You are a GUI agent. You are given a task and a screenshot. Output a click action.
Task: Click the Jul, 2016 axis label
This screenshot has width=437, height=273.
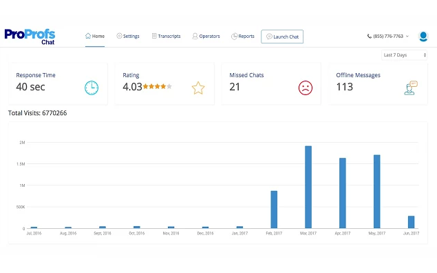(34, 234)
